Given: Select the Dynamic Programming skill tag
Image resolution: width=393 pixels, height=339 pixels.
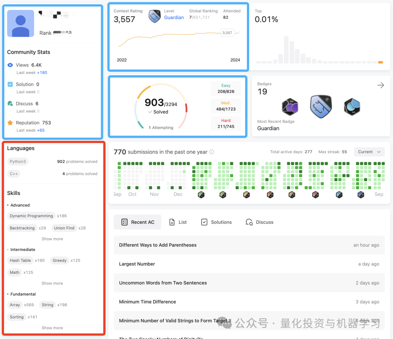Looking at the screenshot, I should click(x=31, y=216).
